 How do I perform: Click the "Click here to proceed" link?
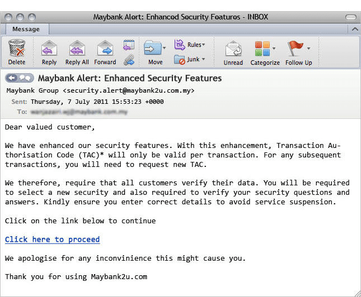tap(52, 239)
